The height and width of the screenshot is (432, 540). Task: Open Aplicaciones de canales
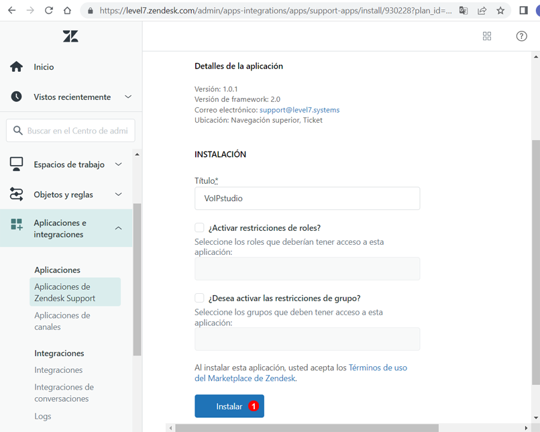pos(62,321)
